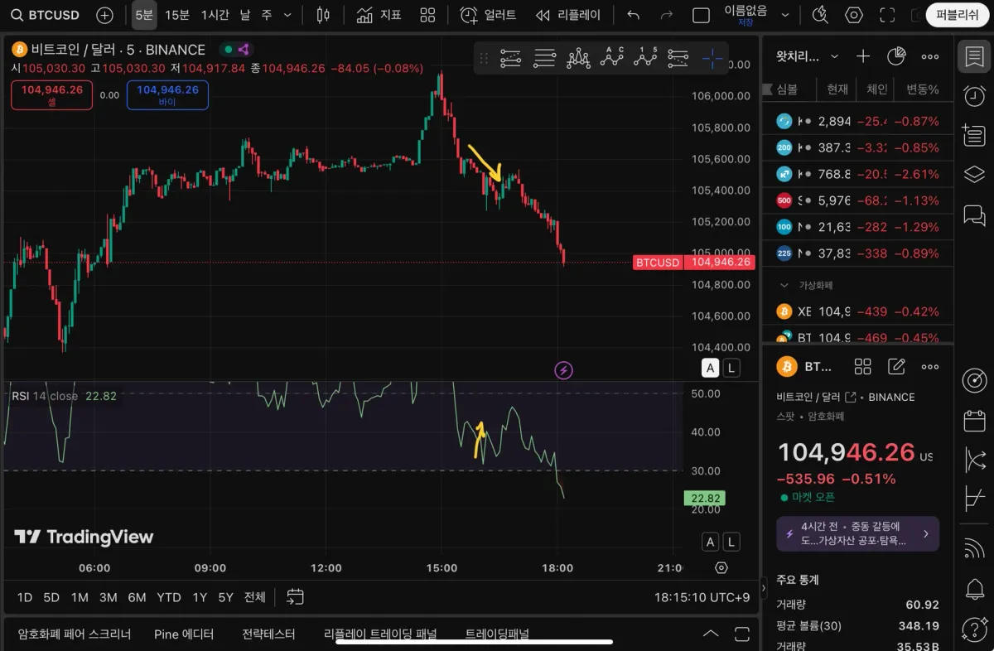Viewport: 994px width, 651px height.
Task: Redo the chart action
Action: coord(667,15)
